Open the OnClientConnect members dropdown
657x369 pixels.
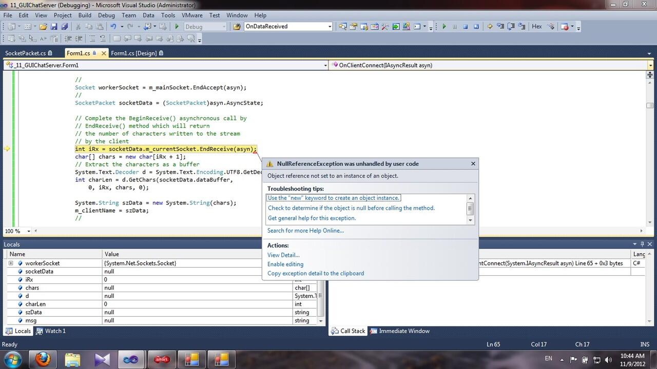coord(650,66)
